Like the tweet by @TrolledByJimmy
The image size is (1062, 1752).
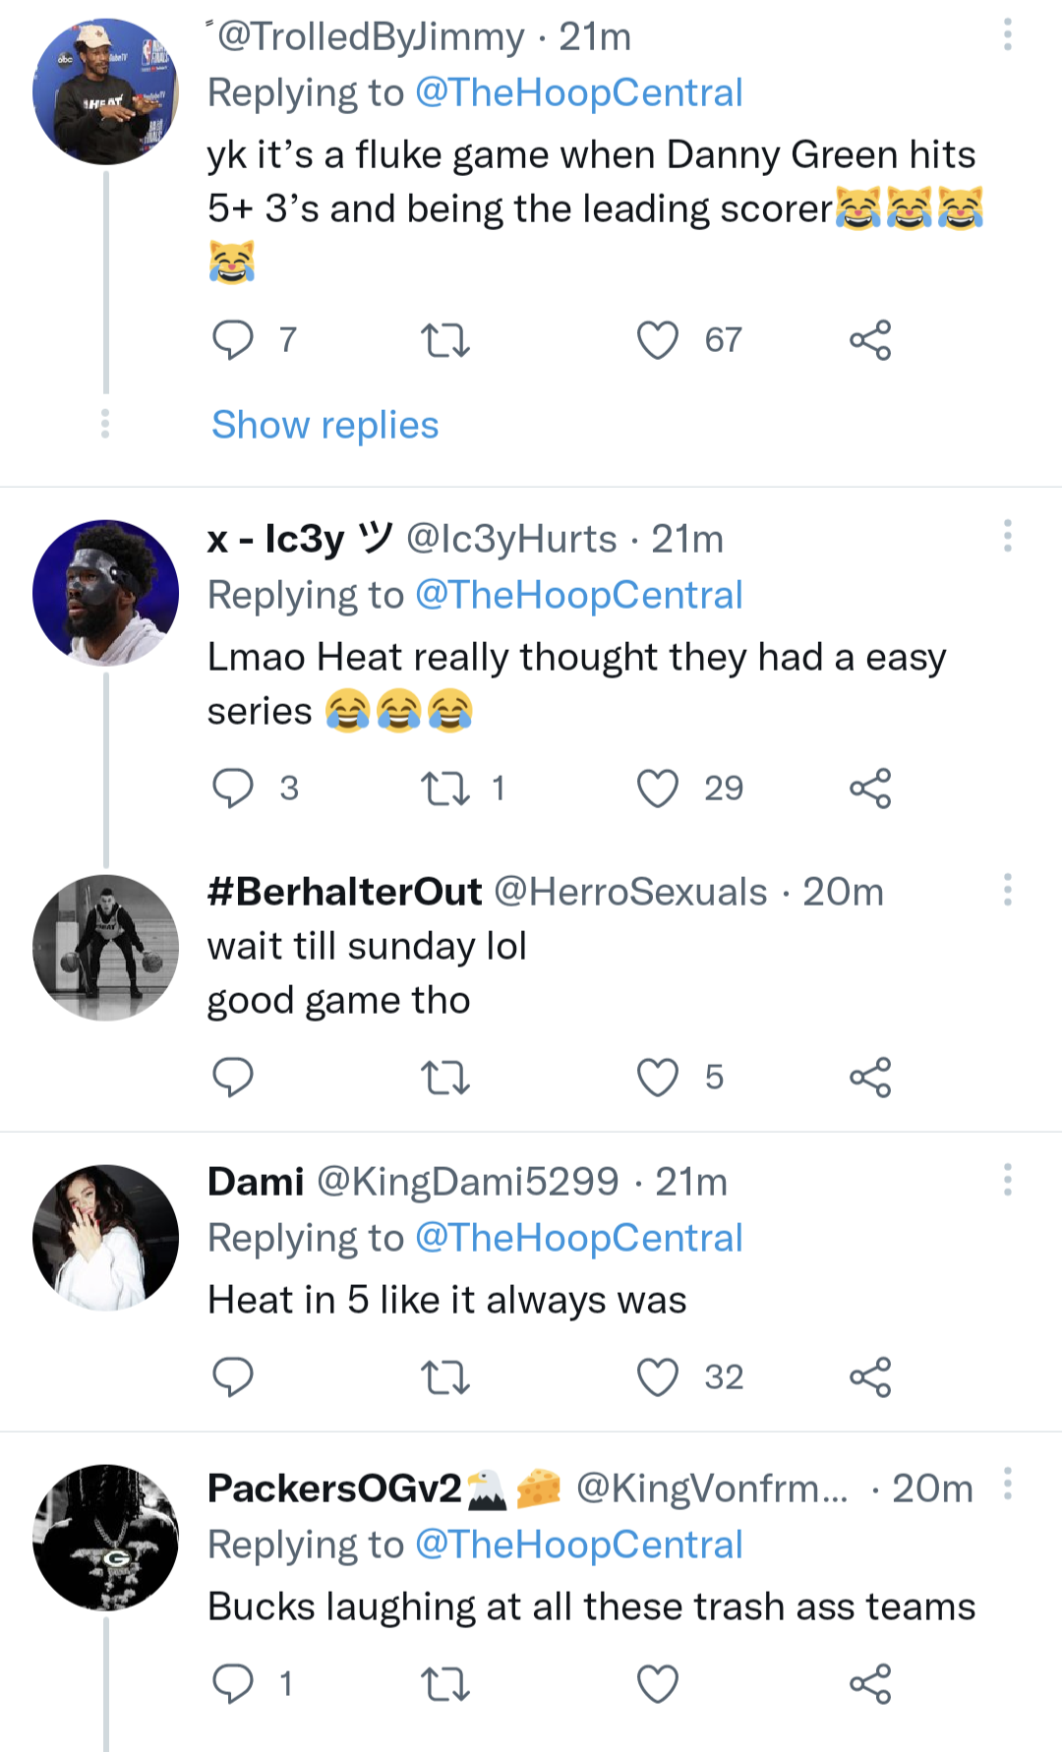656,339
